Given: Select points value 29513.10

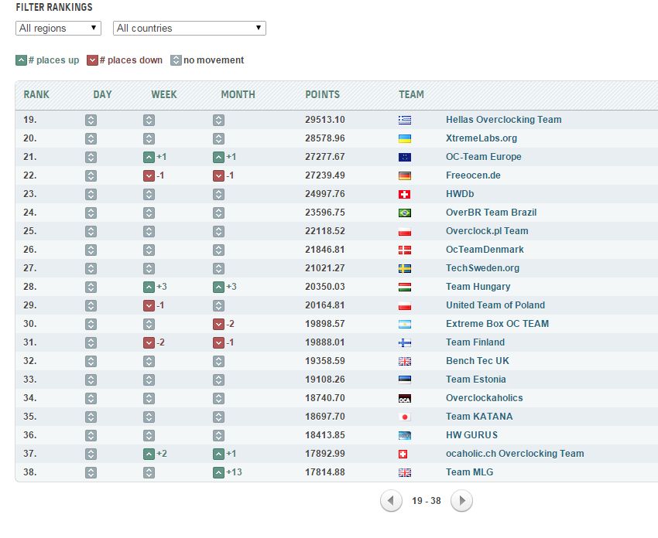Looking at the screenshot, I should pyautogui.click(x=325, y=120).
